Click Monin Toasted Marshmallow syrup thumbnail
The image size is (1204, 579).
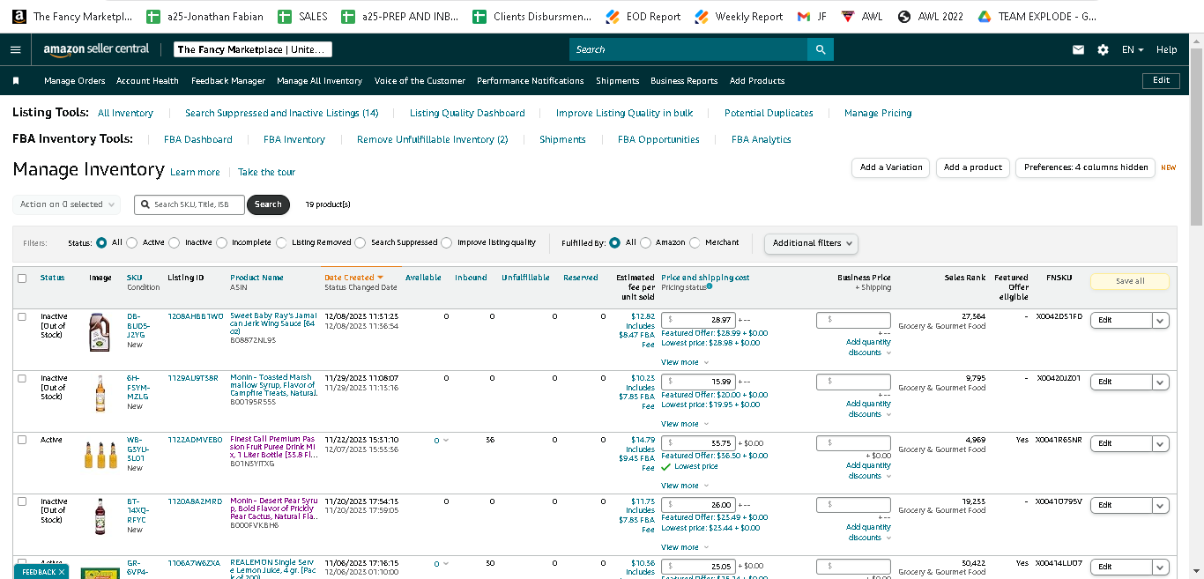click(x=100, y=393)
